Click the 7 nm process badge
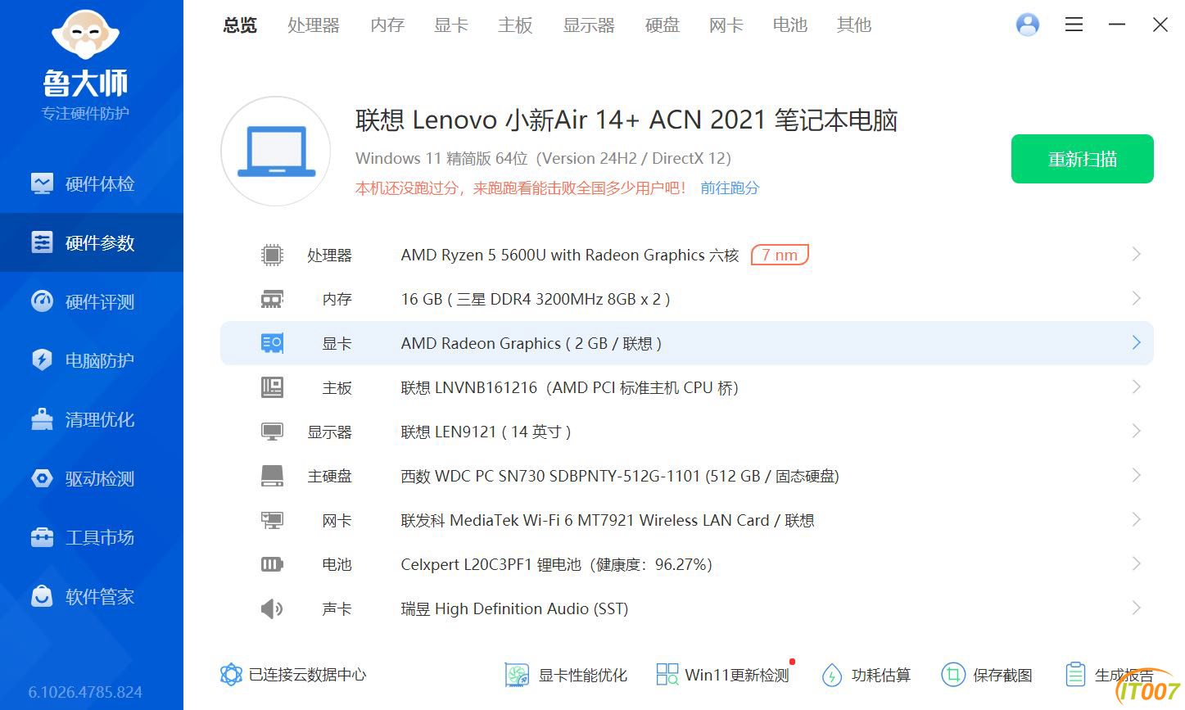This screenshot has height=710, width=1185. [780, 255]
